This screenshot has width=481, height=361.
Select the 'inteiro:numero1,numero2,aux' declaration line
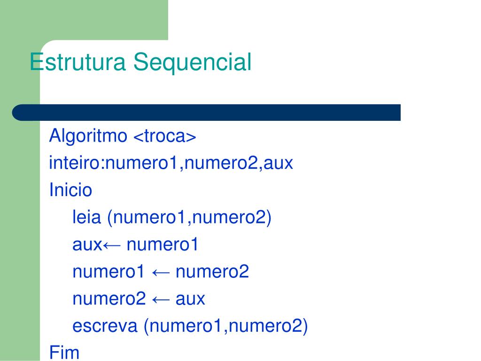[171, 163]
